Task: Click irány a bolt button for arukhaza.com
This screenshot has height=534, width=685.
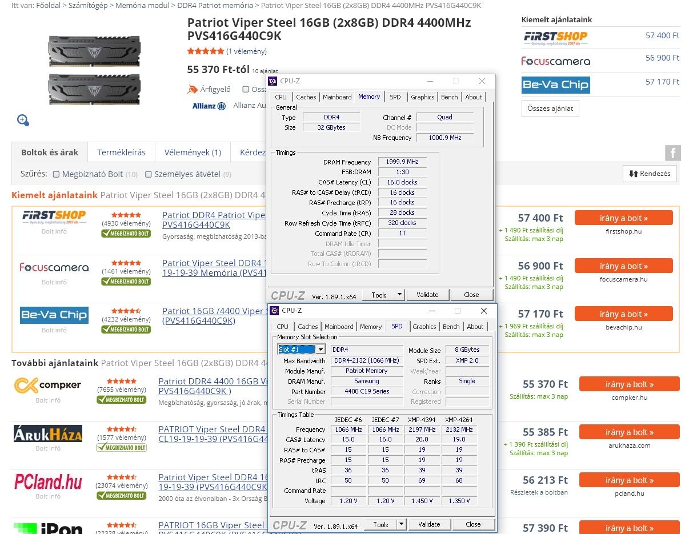Action: coord(629,432)
